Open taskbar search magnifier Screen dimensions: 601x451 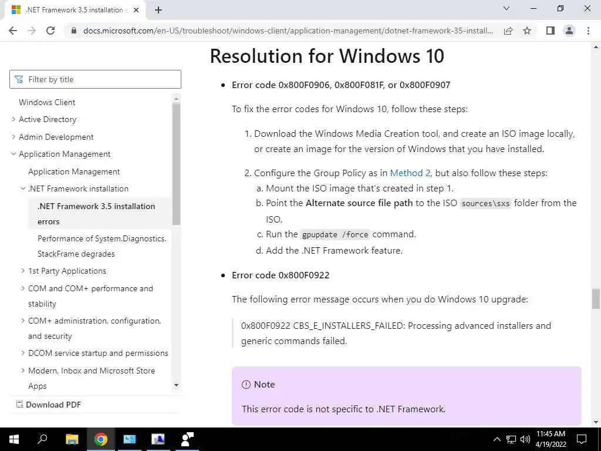point(42,439)
